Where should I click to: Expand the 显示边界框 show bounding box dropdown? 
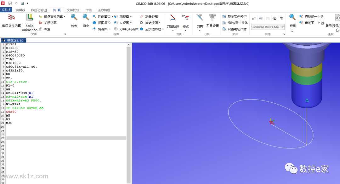163,29
